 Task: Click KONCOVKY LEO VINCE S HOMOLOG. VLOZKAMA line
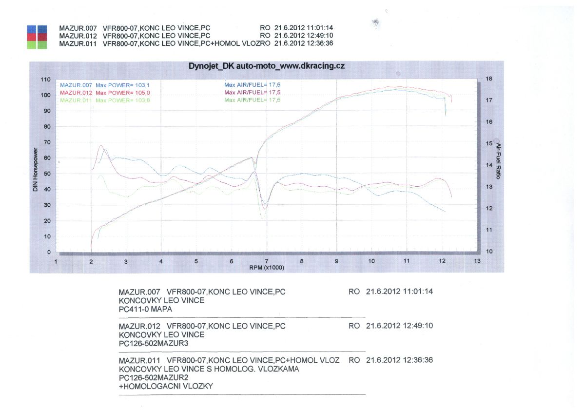[x=209, y=369]
